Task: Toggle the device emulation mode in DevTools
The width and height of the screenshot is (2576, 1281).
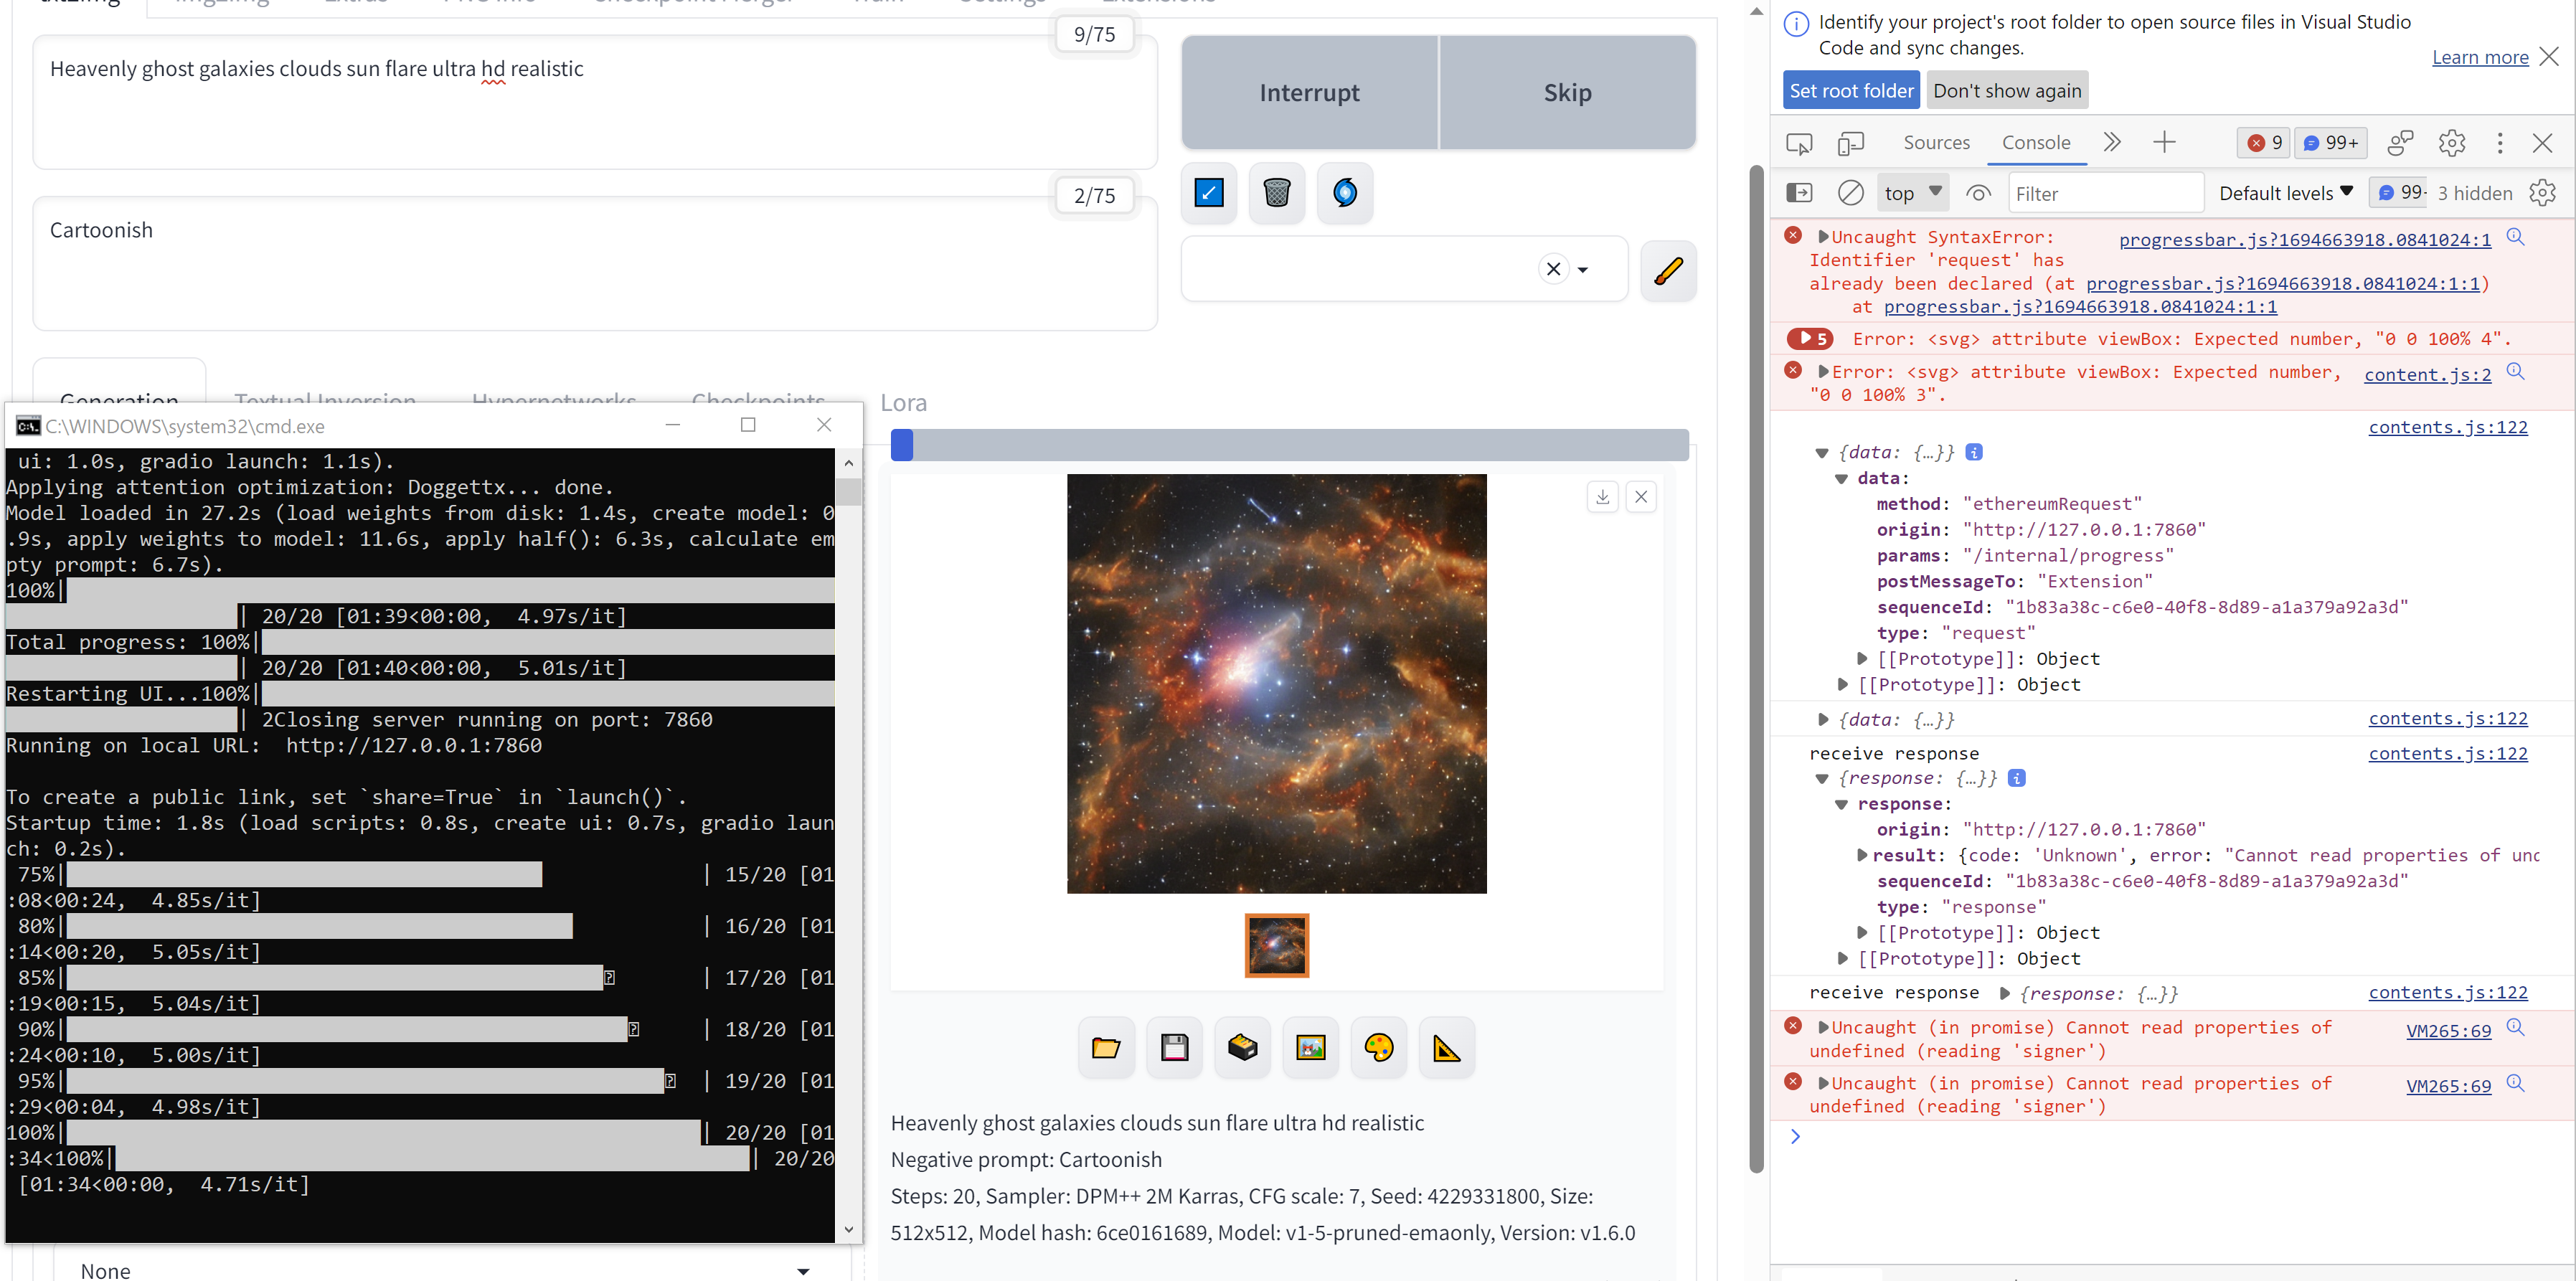Action: coord(1851,143)
